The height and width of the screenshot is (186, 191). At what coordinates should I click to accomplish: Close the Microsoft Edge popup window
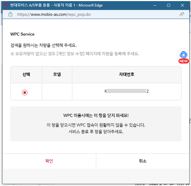[x=182, y=5]
